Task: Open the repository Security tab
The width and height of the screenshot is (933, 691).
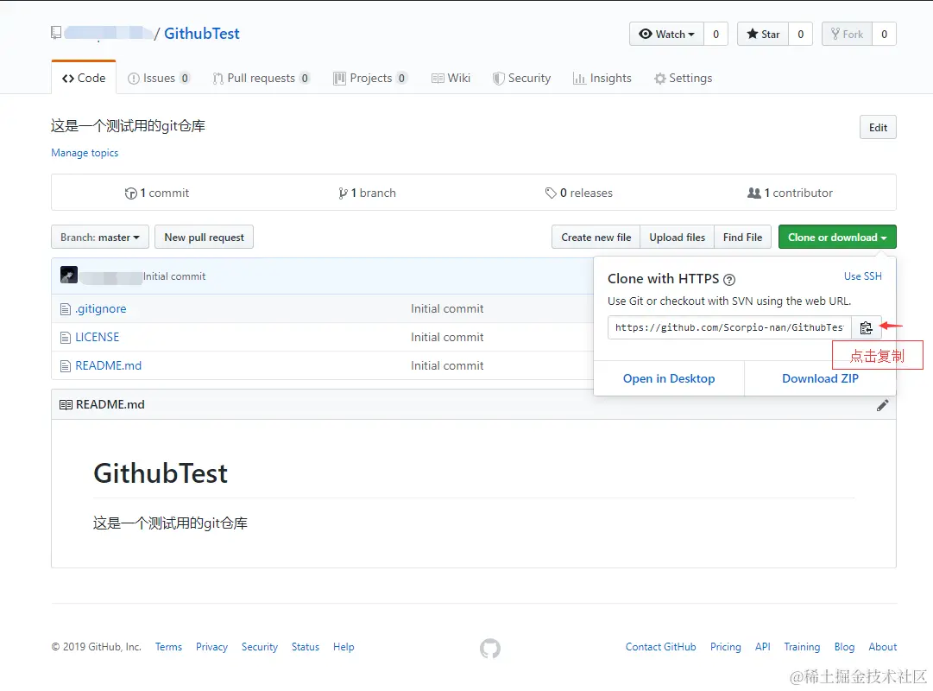Action: tap(522, 78)
